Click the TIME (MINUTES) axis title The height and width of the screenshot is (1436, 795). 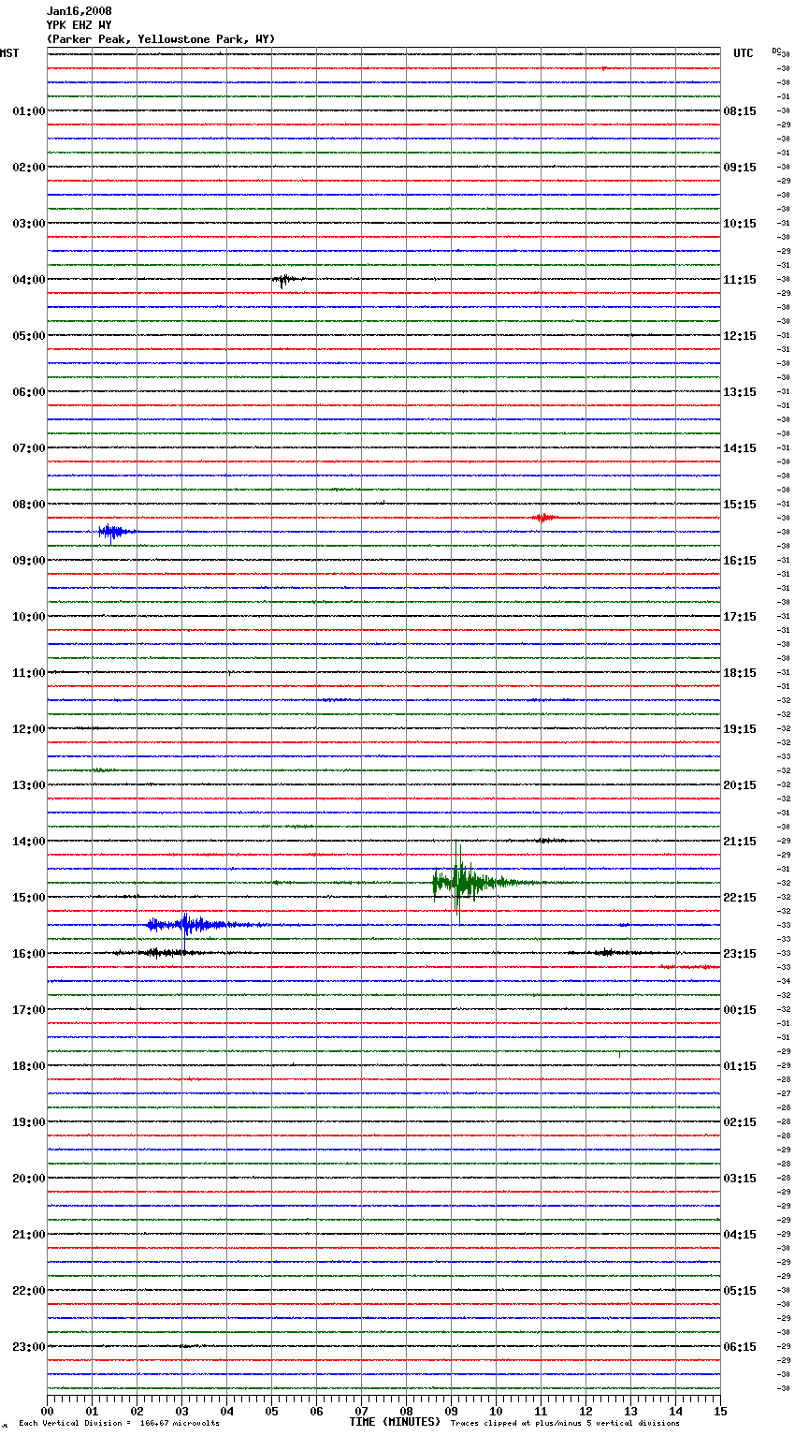395,1422
